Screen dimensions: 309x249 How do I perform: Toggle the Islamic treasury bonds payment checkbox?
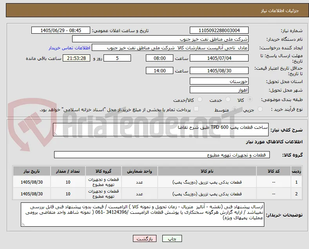click(196, 109)
